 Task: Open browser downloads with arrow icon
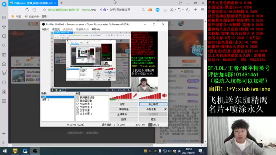pyautogui.click(x=165, y=10)
